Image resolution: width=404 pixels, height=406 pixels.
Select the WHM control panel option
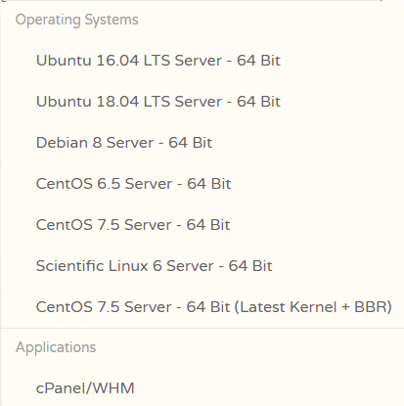click(x=202, y=388)
